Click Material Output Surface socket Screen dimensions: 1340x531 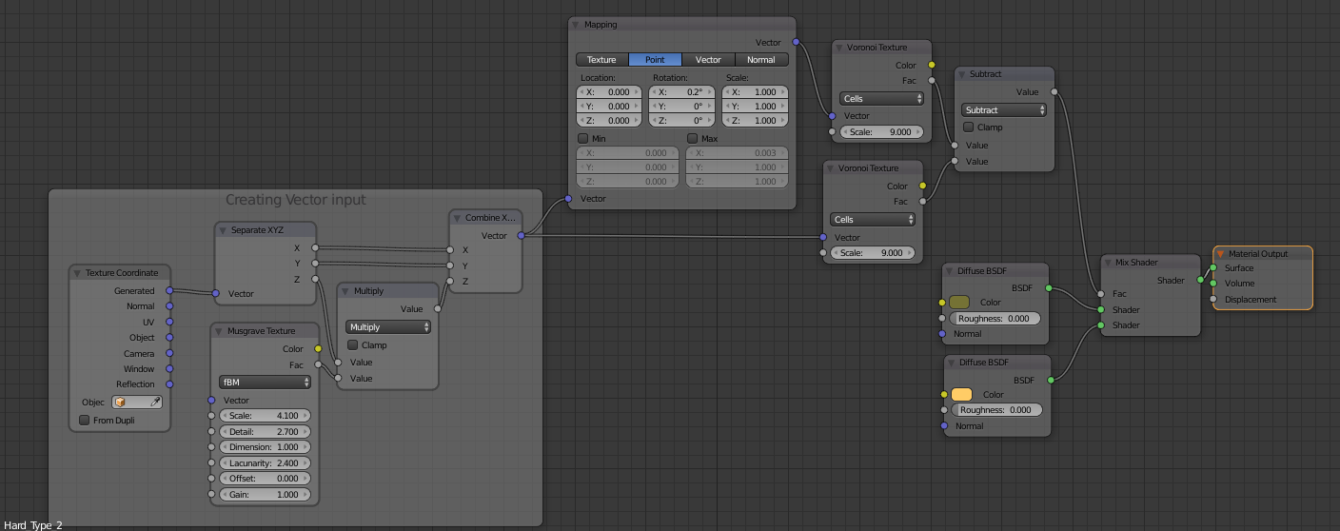[1213, 267]
